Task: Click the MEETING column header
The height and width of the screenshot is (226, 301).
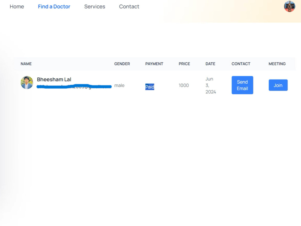Action: click(277, 64)
